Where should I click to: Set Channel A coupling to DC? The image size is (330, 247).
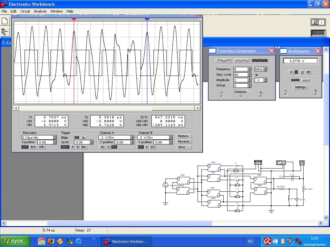click(x=114, y=147)
